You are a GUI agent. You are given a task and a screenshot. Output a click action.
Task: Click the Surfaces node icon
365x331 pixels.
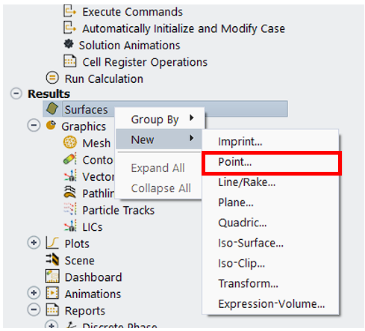coord(52,109)
